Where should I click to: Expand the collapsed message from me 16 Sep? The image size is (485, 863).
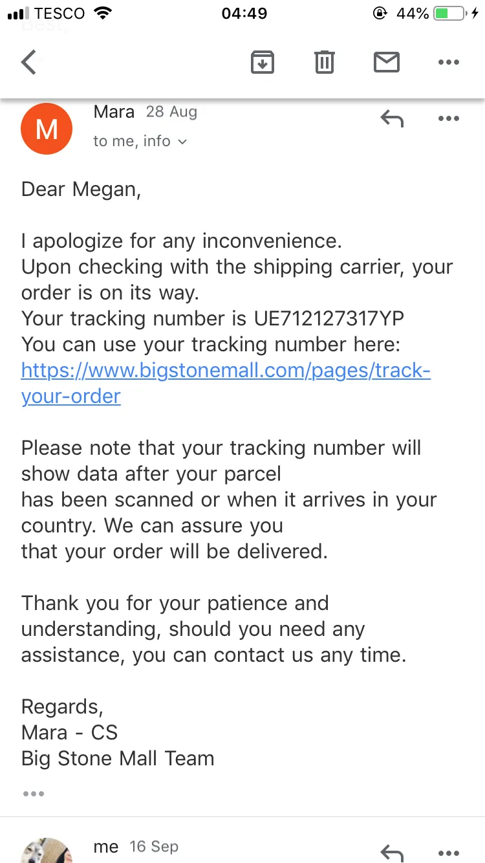pos(242,847)
